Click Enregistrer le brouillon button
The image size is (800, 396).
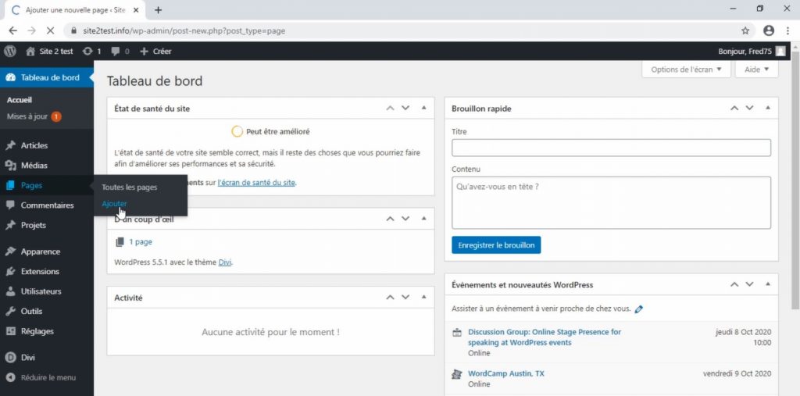point(496,245)
